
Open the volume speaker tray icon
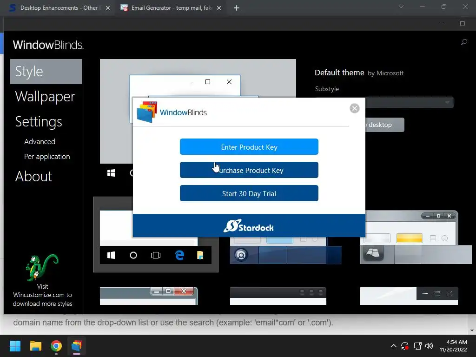[429, 346]
